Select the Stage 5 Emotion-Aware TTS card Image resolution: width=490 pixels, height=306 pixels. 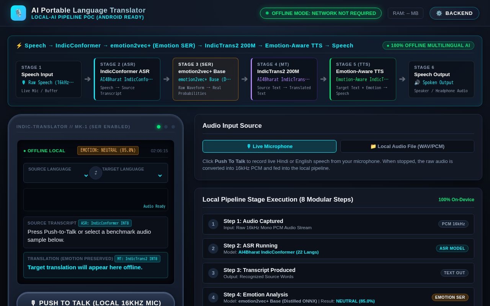point(363,79)
